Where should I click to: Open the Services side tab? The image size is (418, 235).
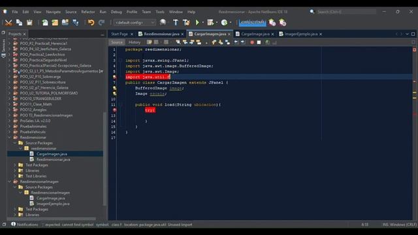(x=3, y=48)
